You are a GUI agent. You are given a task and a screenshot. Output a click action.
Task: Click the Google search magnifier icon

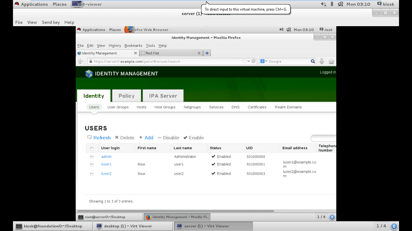click(x=313, y=61)
